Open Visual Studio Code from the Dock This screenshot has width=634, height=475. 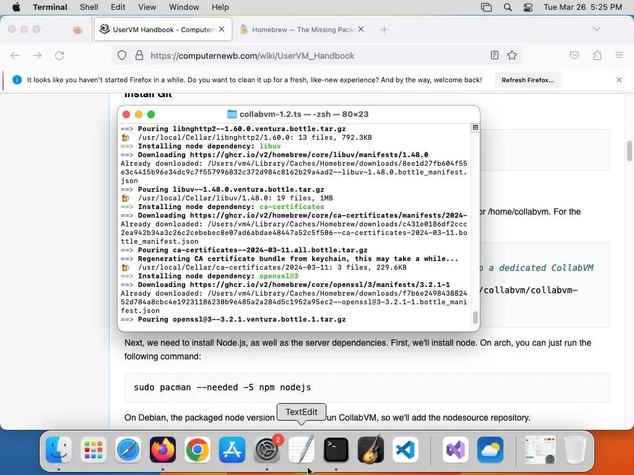pos(405,450)
